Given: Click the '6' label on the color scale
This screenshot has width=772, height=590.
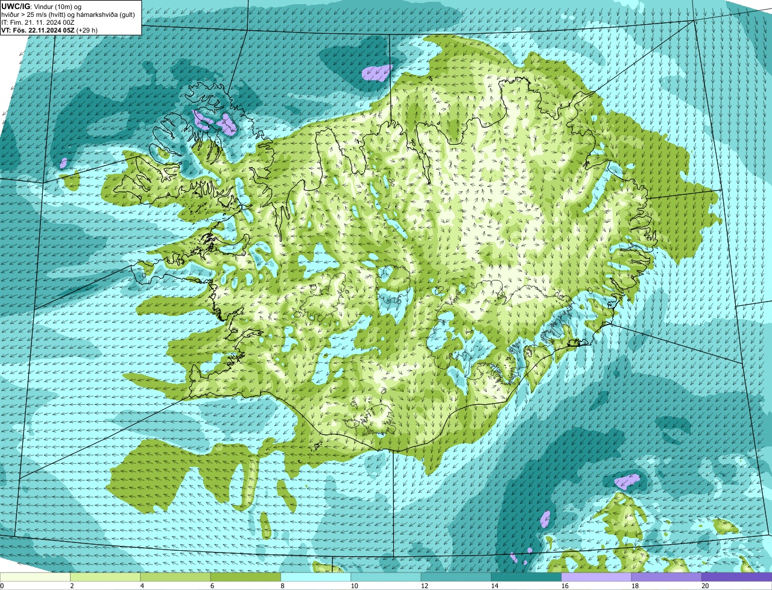Looking at the screenshot, I should tap(212, 586).
